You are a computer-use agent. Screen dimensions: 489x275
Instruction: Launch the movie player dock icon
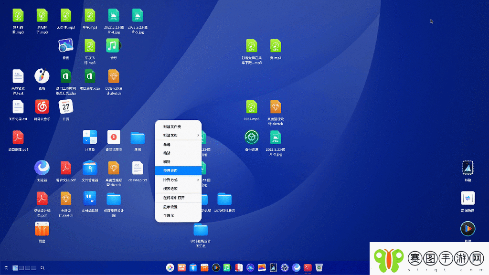pyautogui.click(x=216, y=267)
